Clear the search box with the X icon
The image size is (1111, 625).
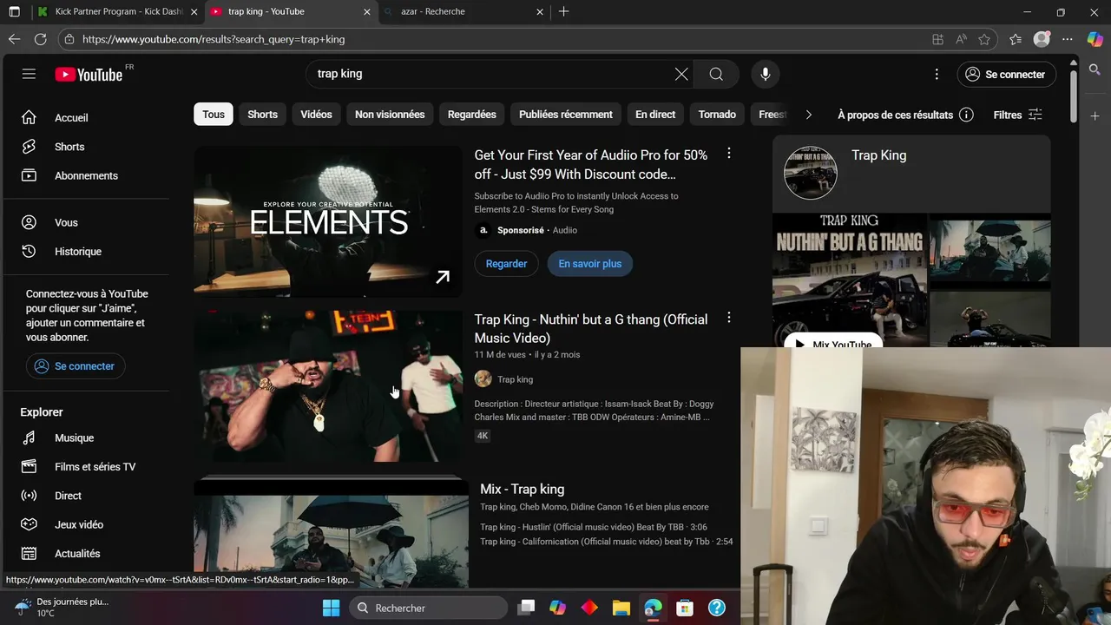click(681, 74)
